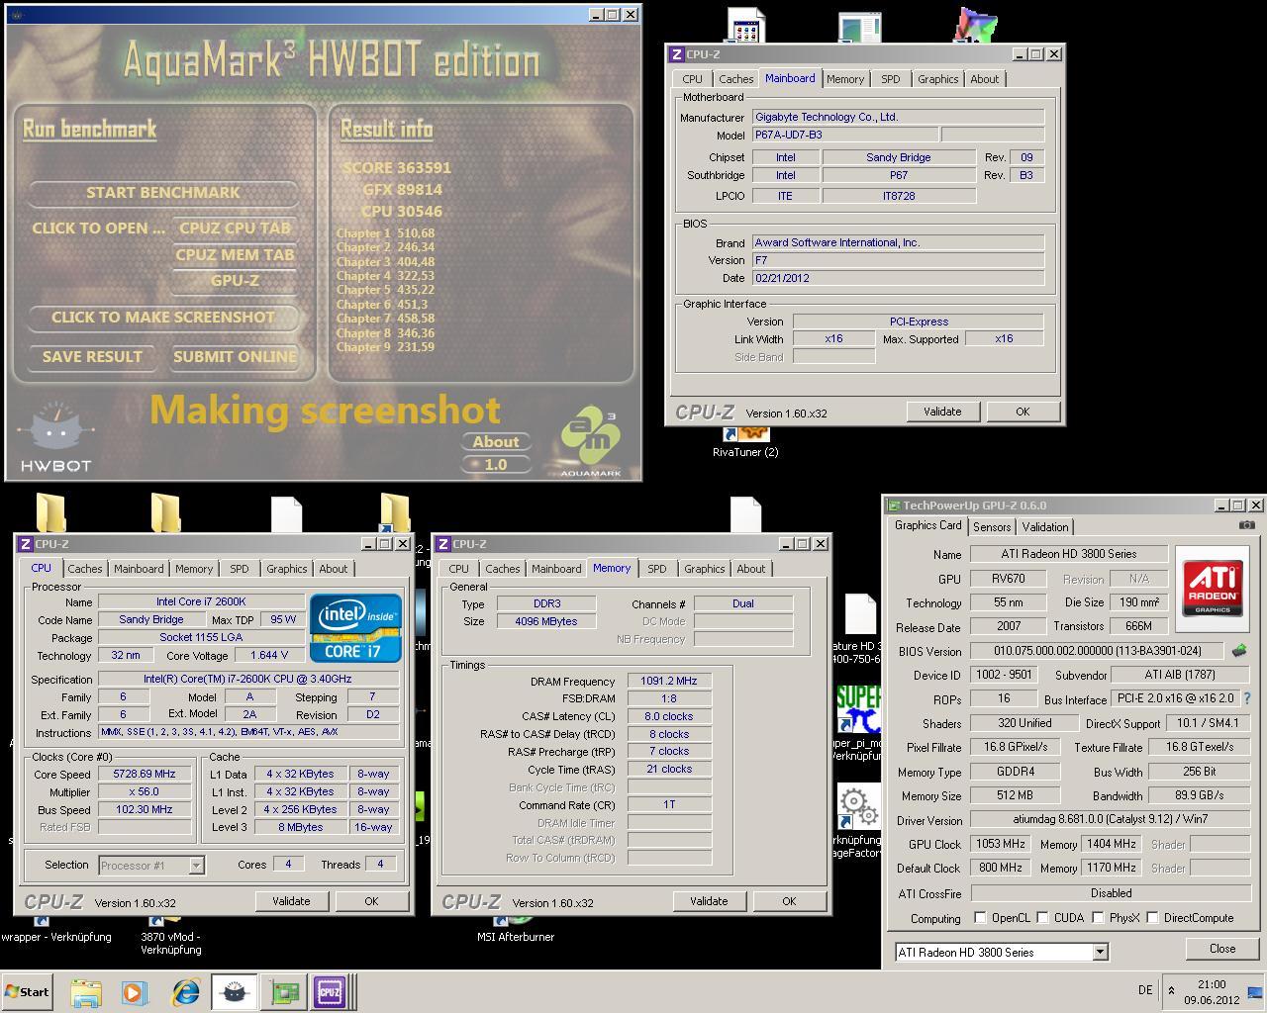Open the GPU selection dropdown in GPU-Z
The image size is (1267, 1013).
pyautogui.click(x=1099, y=952)
